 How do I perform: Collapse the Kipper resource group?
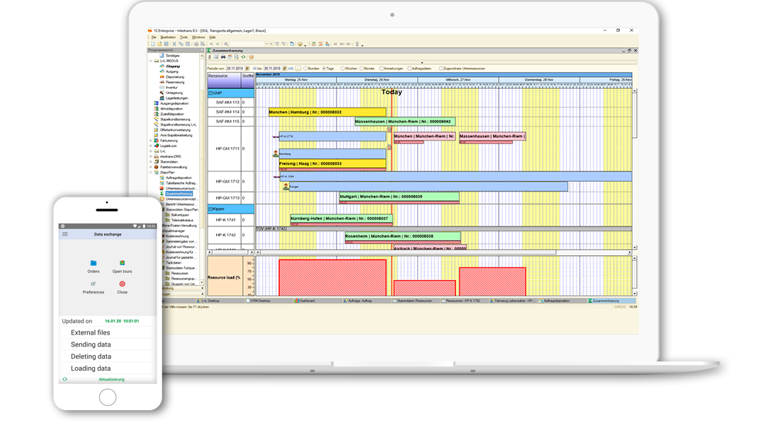(x=211, y=209)
